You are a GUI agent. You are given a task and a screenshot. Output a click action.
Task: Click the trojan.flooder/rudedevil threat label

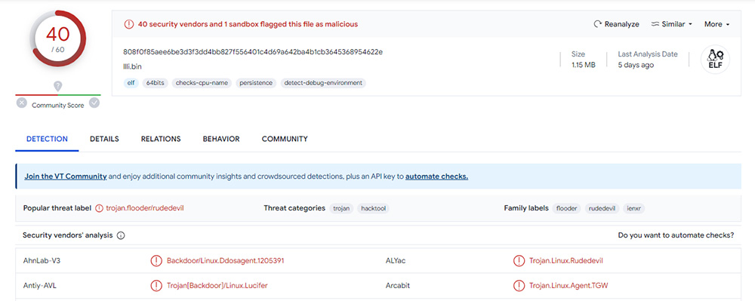pyautogui.click(x=145, y=208)
